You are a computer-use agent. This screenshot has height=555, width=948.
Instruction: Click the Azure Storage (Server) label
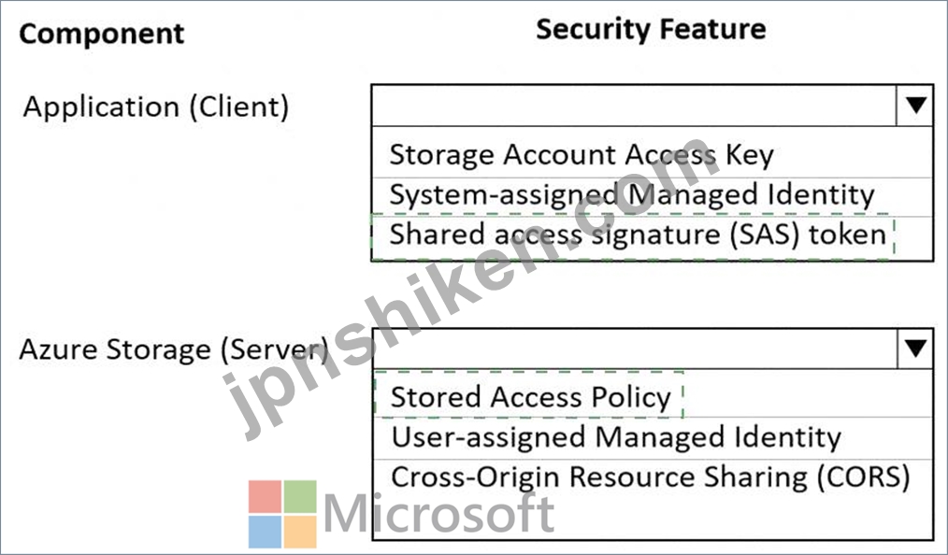(174, 349)
